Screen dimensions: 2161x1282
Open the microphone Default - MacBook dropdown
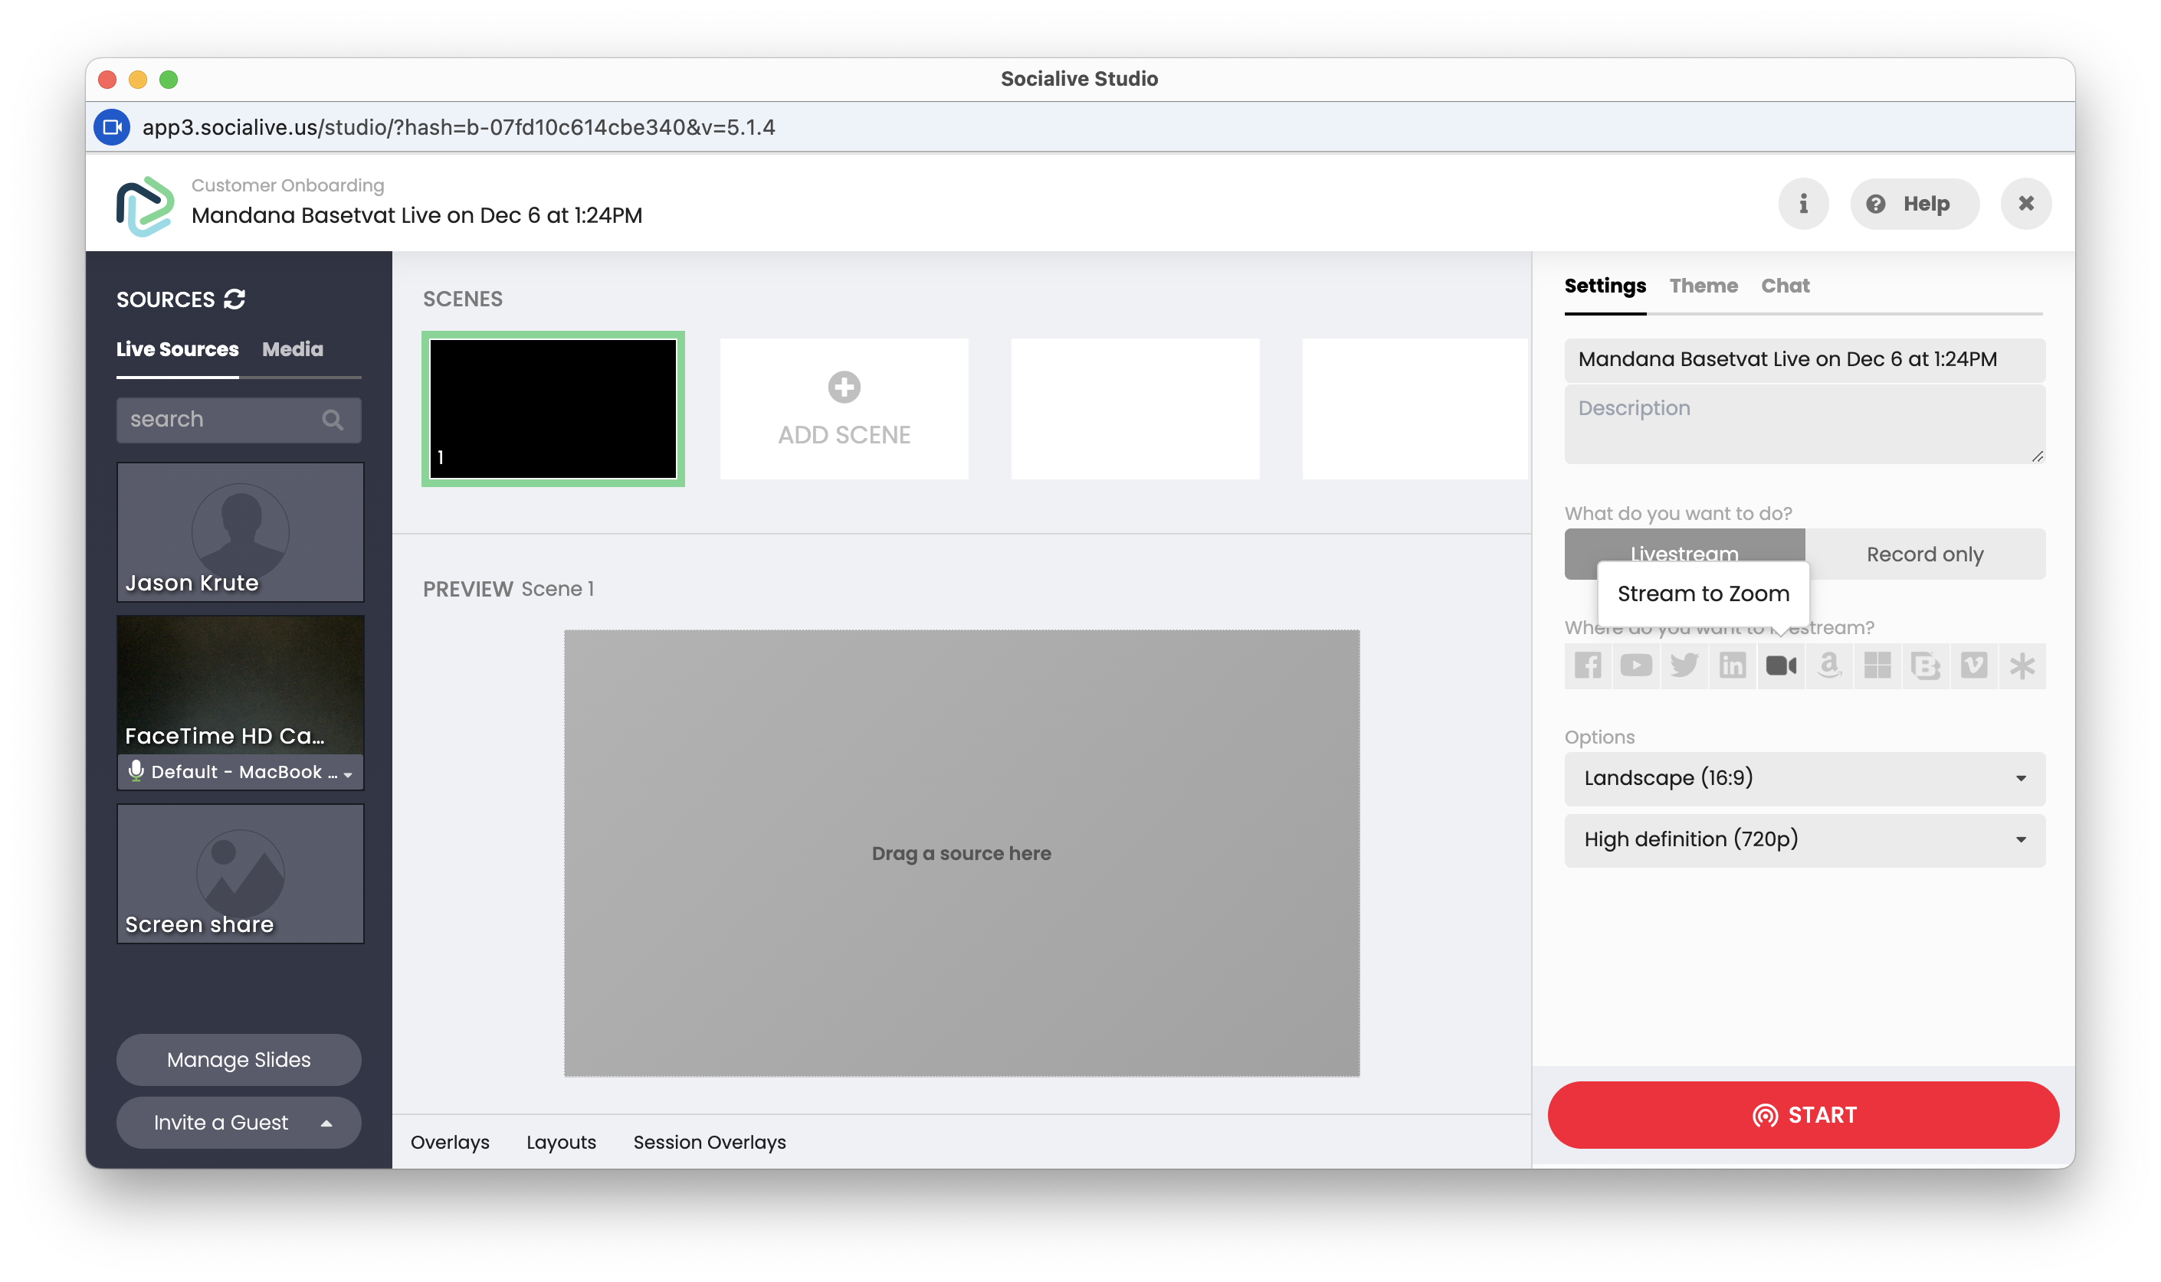click(x=241, y=772)
